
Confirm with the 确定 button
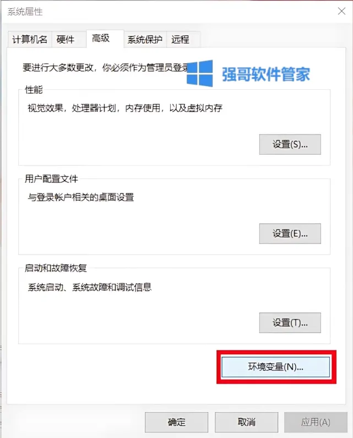[x=176, y=422]
